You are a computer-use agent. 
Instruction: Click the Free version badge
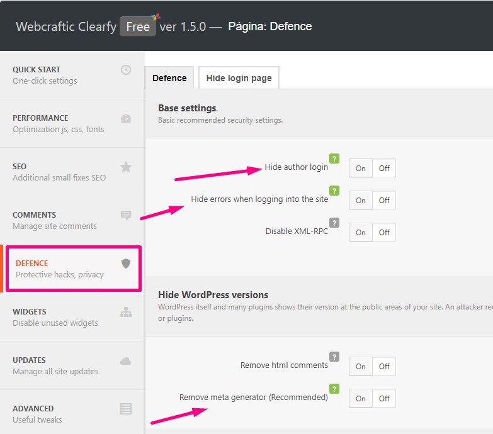138,26
